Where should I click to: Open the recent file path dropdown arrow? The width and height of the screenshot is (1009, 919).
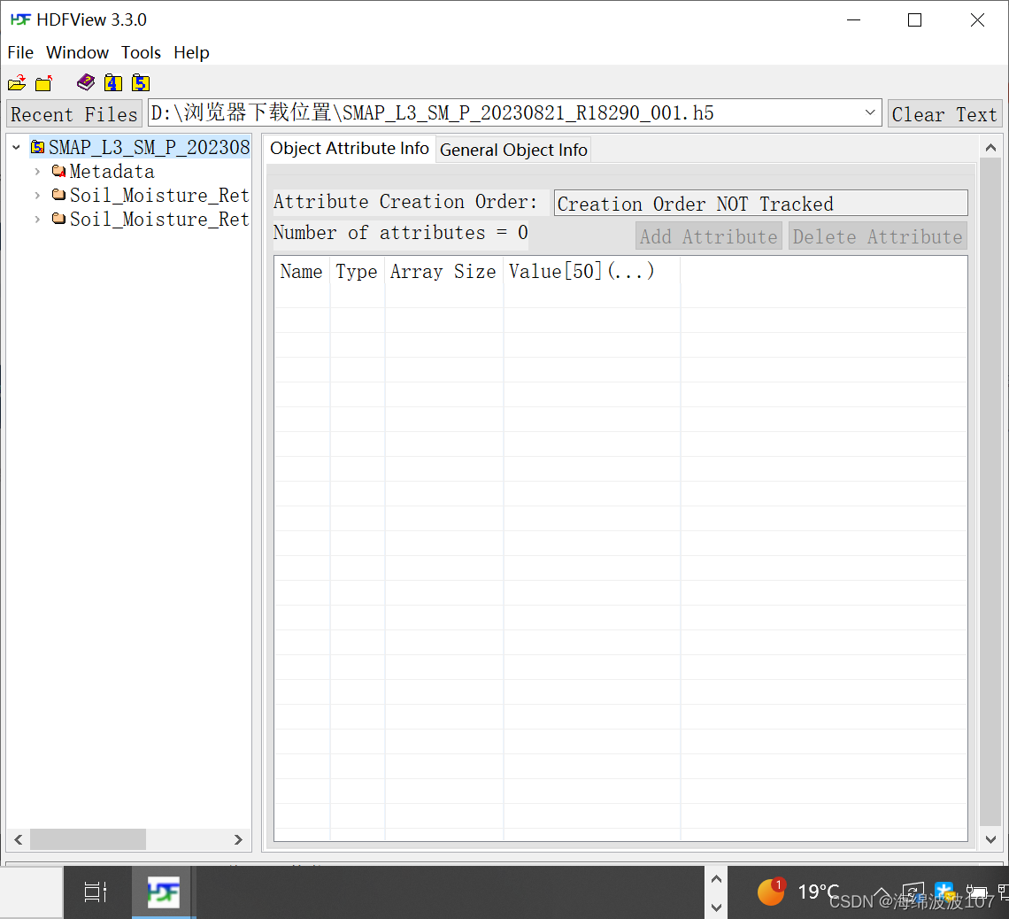(x=869, y=112)
